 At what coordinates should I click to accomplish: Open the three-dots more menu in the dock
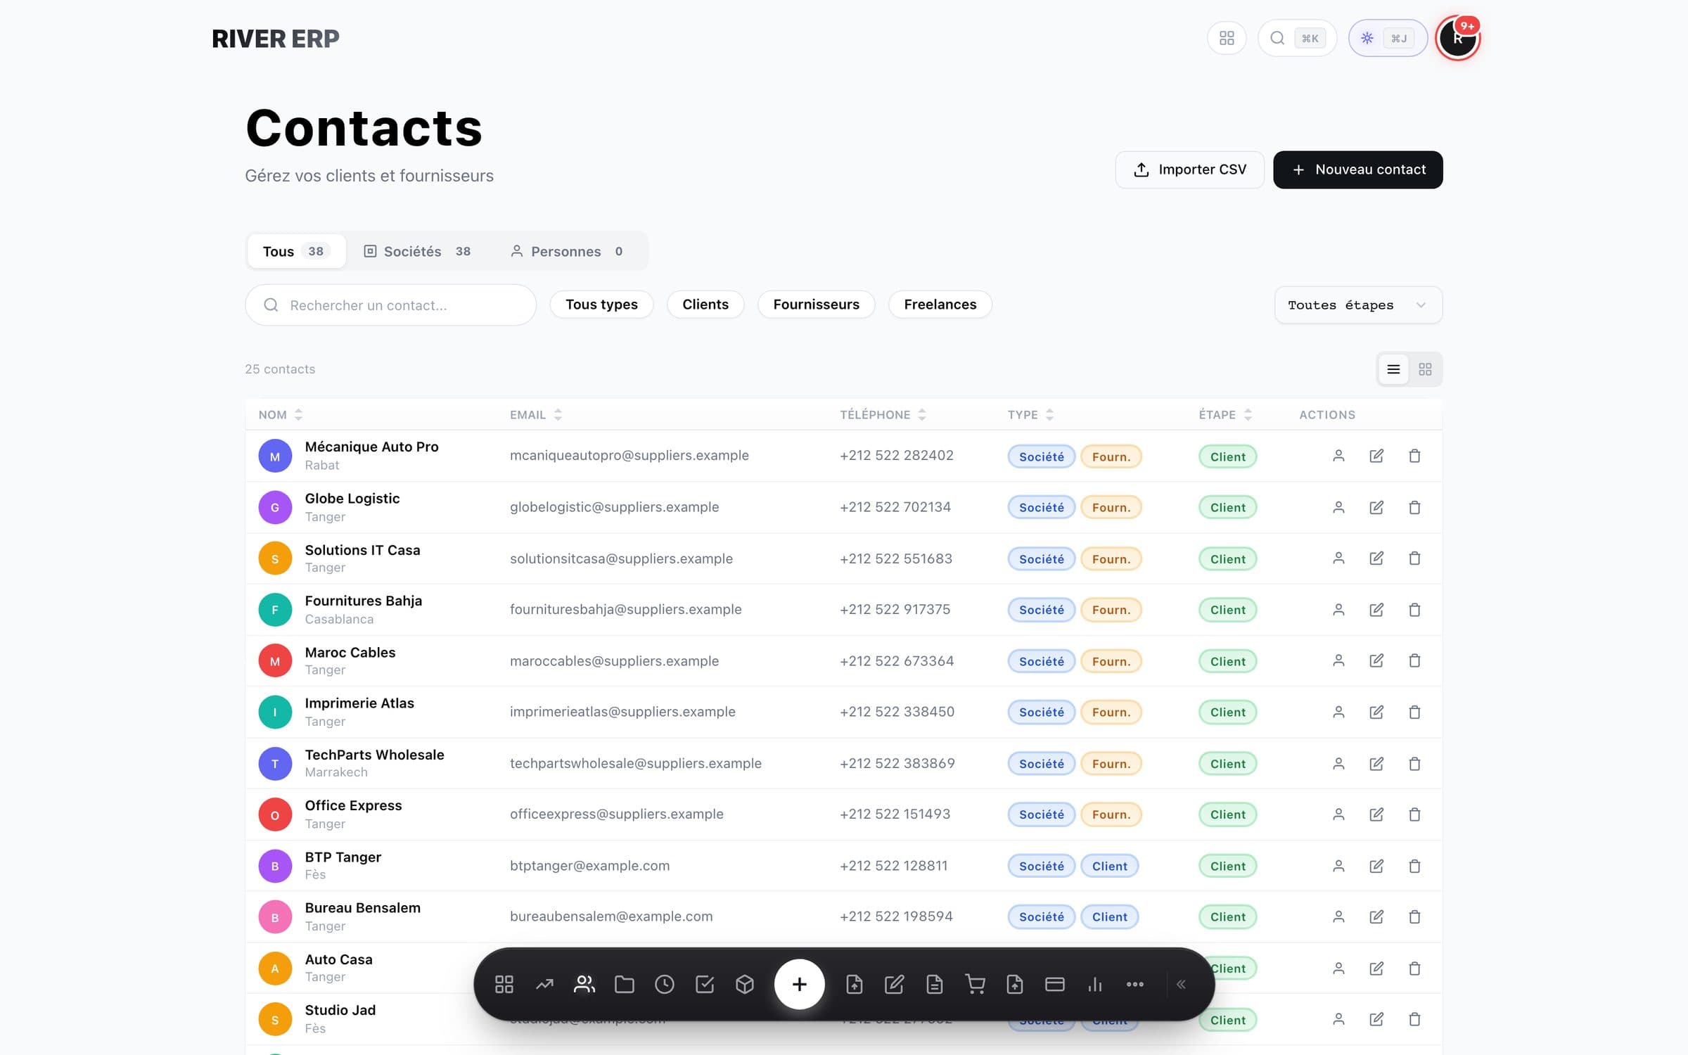tap(1135, 984)
